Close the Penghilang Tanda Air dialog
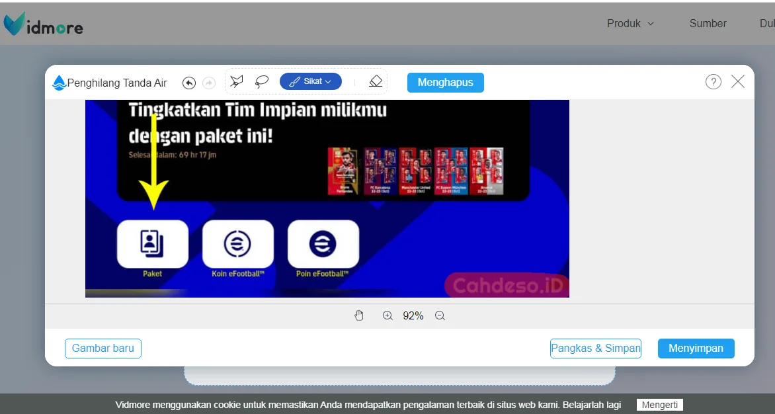Viewport: 775px width, 414px height. (738, 81)
